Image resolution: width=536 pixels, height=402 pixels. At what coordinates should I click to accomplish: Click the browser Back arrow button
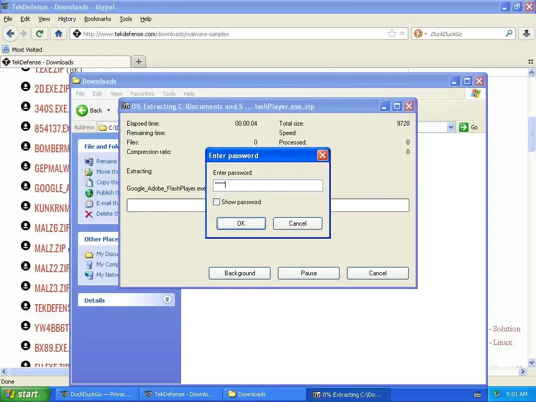click(10, 33)
